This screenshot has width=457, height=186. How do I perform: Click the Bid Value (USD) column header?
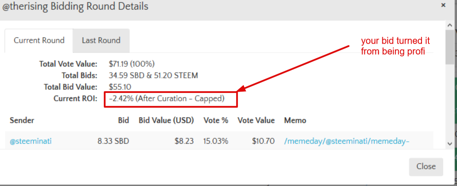click(166, 120)
